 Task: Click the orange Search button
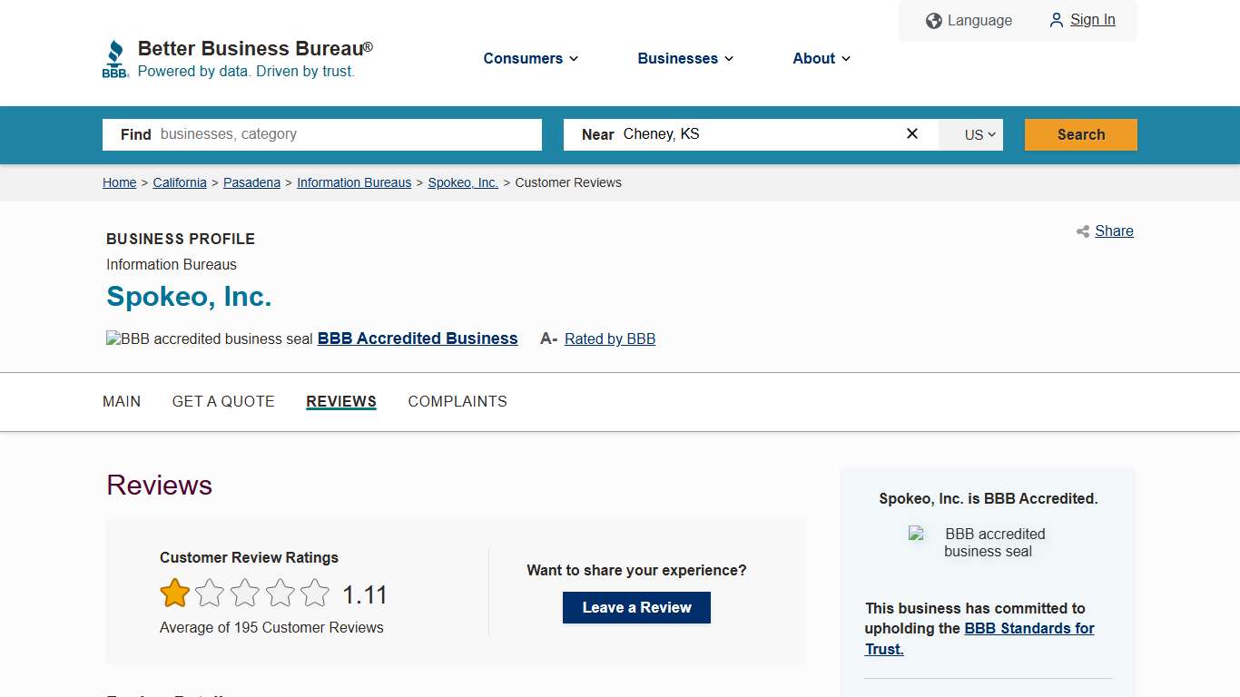(x=1080, y=134)
